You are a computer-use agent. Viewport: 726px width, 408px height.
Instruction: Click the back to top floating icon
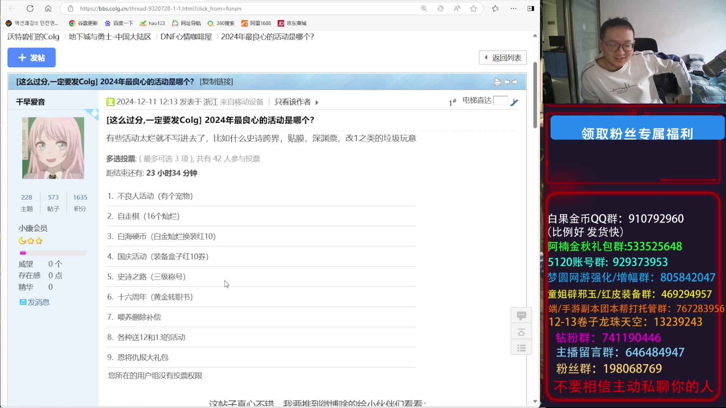click(521, 332)
